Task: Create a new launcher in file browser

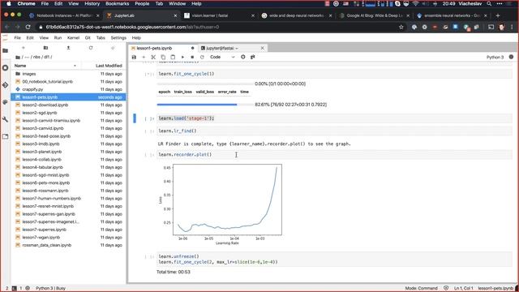Action: (x=24, y=48)
